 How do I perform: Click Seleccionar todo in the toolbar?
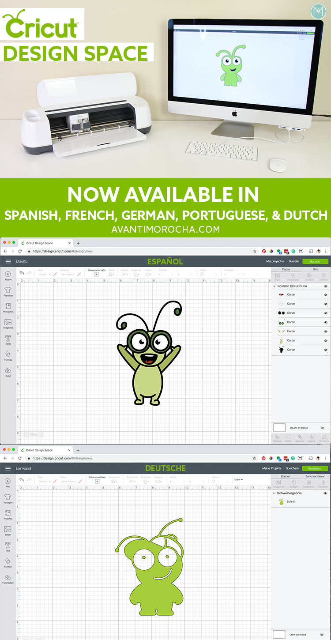point(96,272)
